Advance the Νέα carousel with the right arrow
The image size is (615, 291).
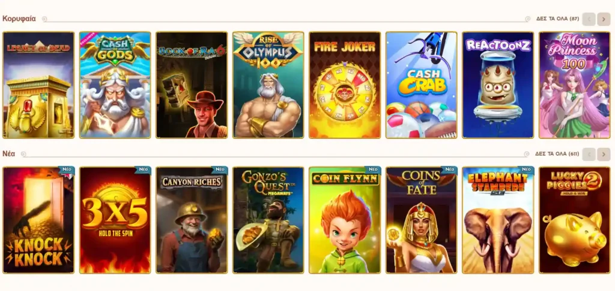[x=604, y=154]
